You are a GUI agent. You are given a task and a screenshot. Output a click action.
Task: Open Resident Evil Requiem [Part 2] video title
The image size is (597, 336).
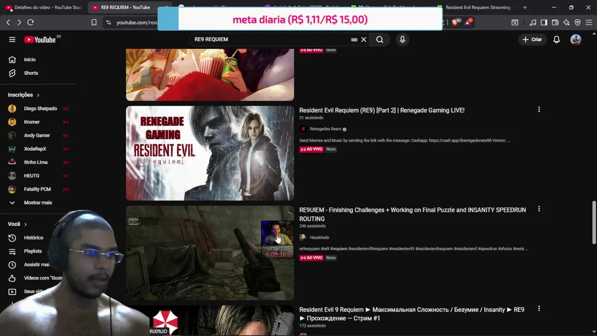pyautogui.click(x=382, y=111)
